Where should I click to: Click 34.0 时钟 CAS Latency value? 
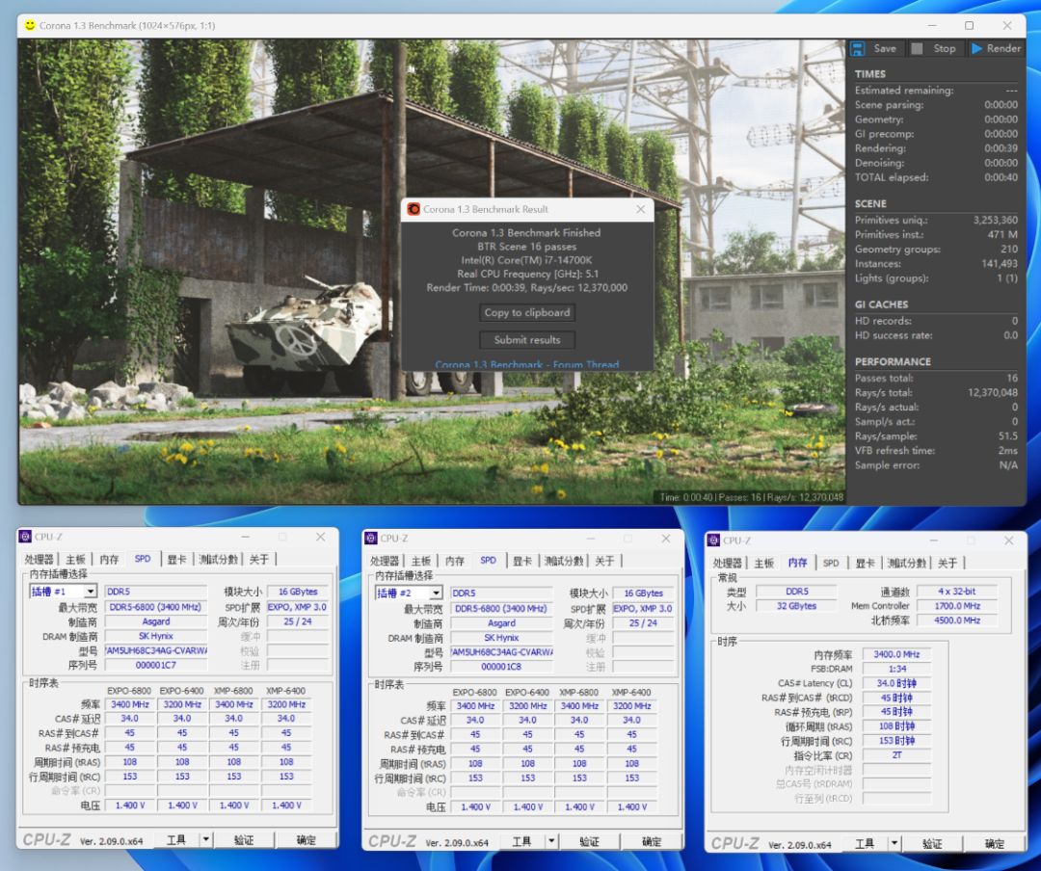click(896, 683)
